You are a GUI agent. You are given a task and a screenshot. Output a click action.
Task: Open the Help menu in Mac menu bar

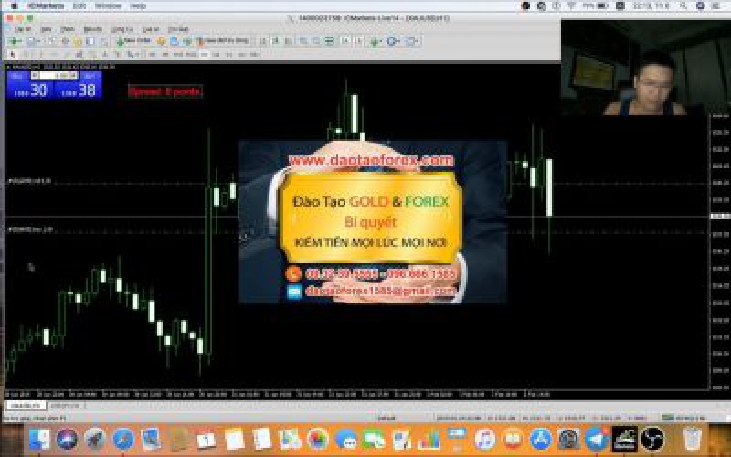coord(138,6)
